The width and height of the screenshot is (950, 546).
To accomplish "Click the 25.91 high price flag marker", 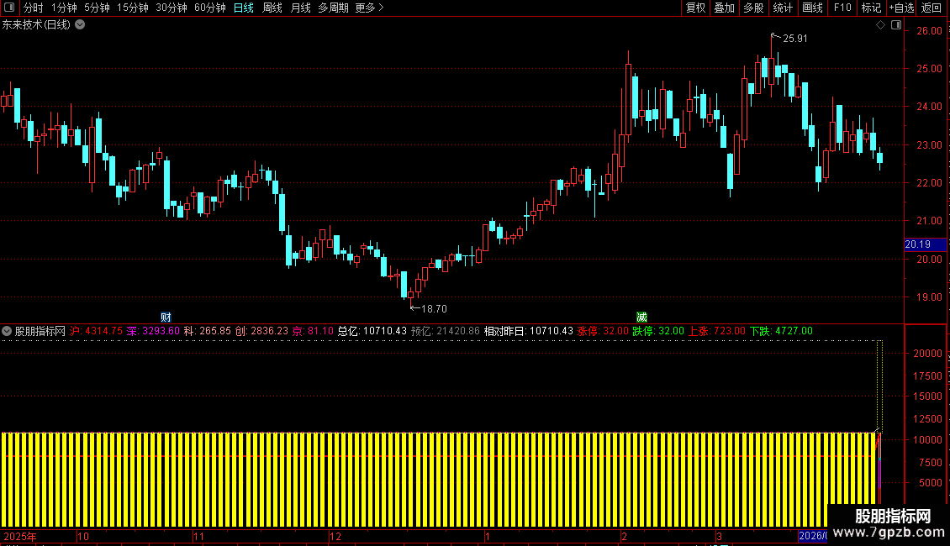I will [x=789, y=38].
